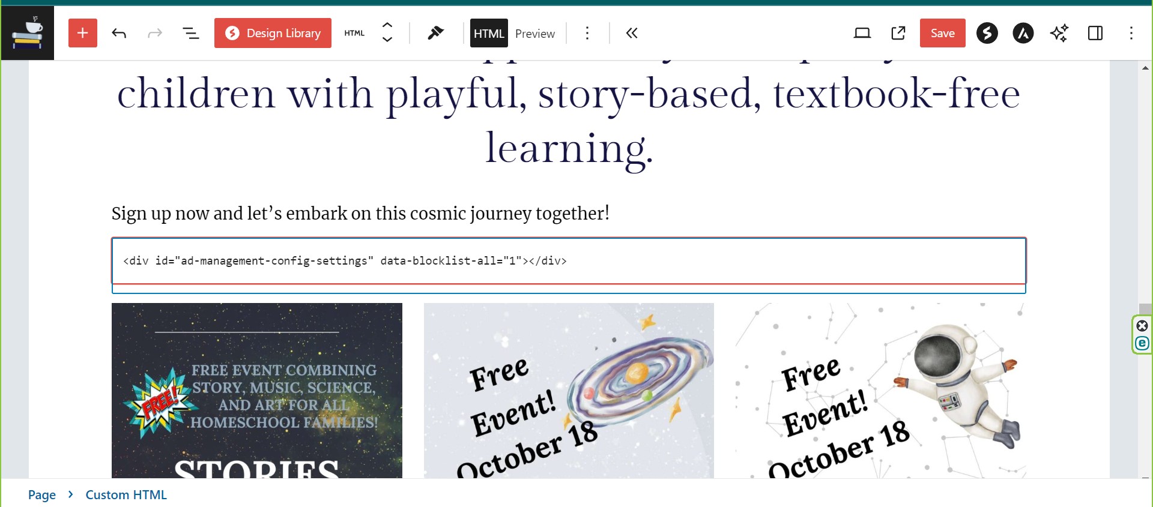Viewport: 1153px width, 507px height.
Task: Move block up with the up chevron
Action: 387,26
